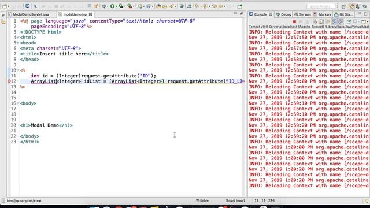Open the Servers view tab
370x208 pixels.
[302, 14]
